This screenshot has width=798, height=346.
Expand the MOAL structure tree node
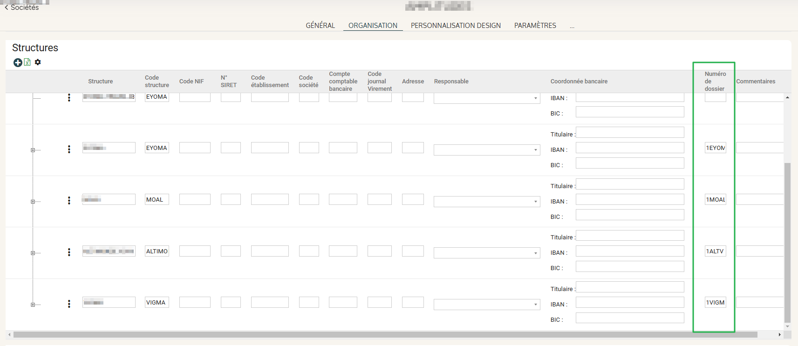click(x=33, y=202)
